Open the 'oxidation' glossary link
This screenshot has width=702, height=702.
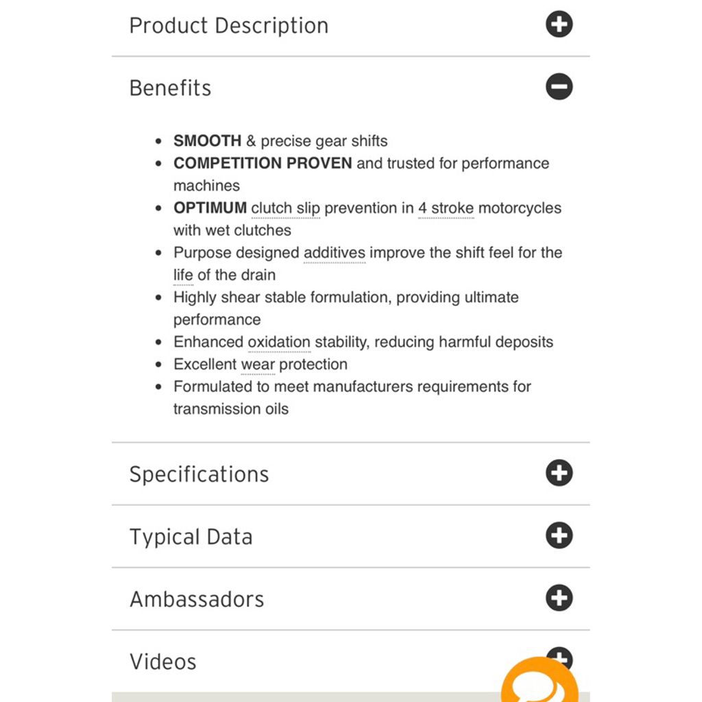[x=279, y=342]
